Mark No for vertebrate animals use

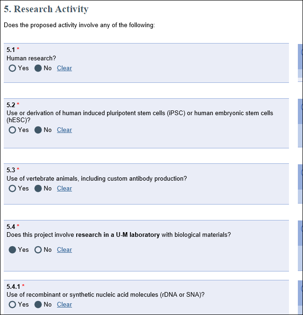click(38, 189)
